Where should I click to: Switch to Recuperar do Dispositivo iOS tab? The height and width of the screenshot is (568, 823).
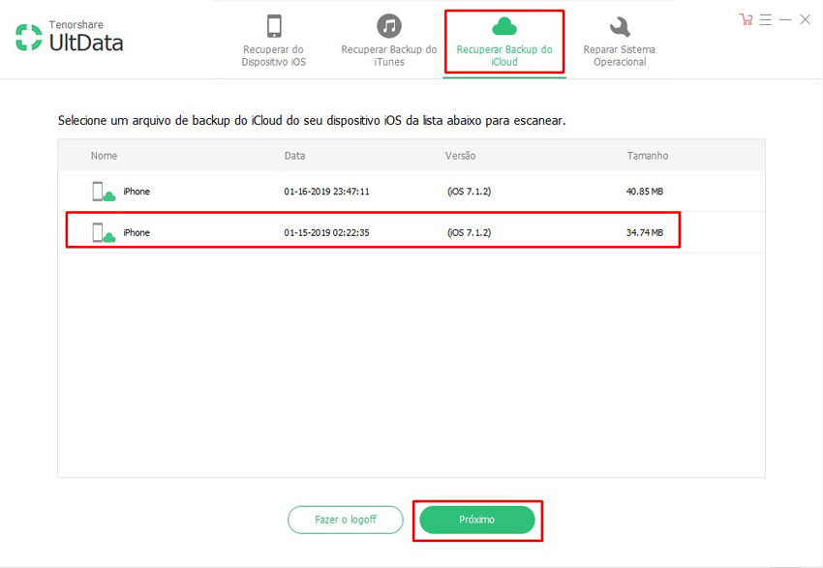[273, 41]
